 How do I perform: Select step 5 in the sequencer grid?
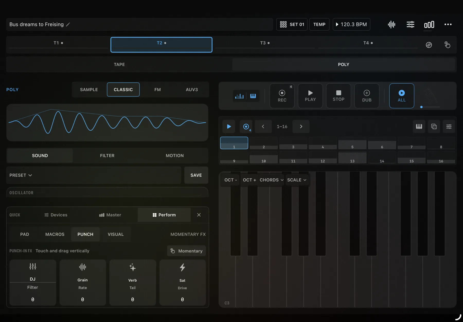(x=352, y=143)
